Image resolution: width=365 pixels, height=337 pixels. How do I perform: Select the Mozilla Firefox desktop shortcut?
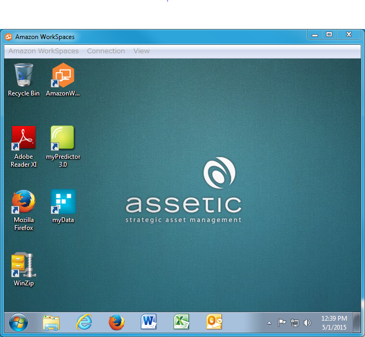[23, 202]
